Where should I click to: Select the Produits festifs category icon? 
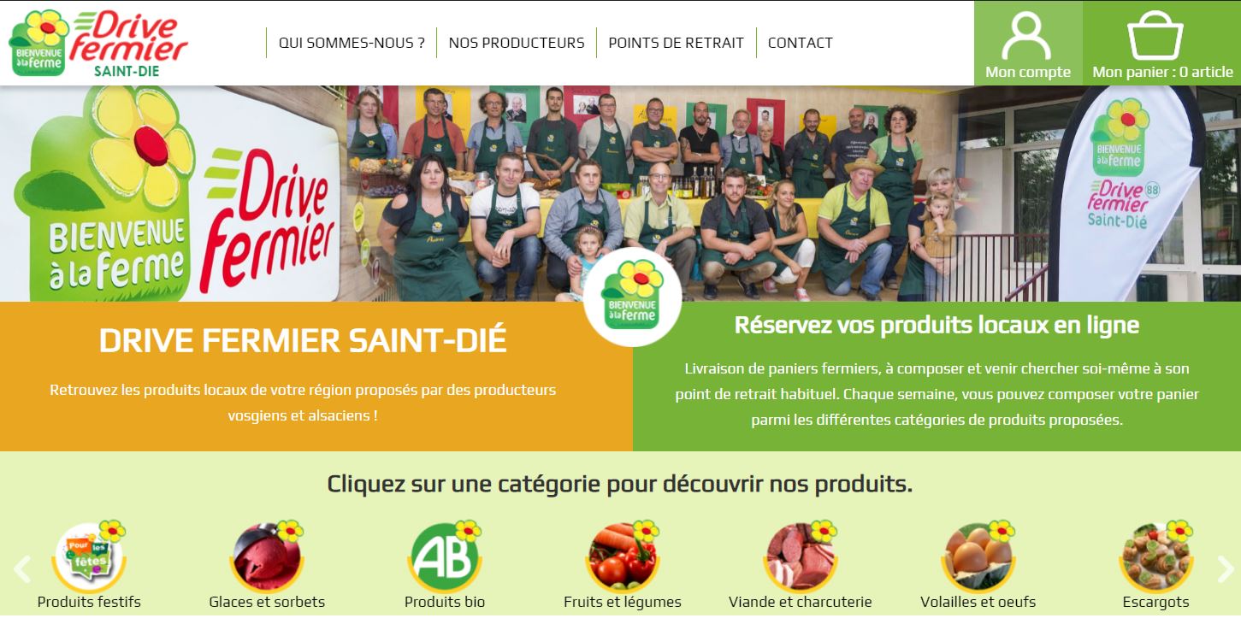90,556
